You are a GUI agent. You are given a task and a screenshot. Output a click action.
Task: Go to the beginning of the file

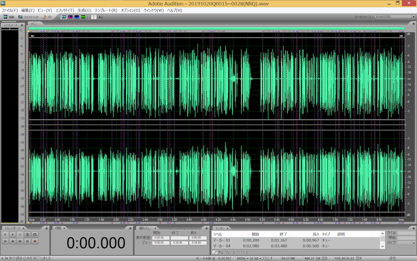(x=5, y=241)
